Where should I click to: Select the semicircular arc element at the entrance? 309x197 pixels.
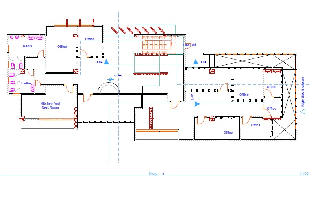click(109, 88)
